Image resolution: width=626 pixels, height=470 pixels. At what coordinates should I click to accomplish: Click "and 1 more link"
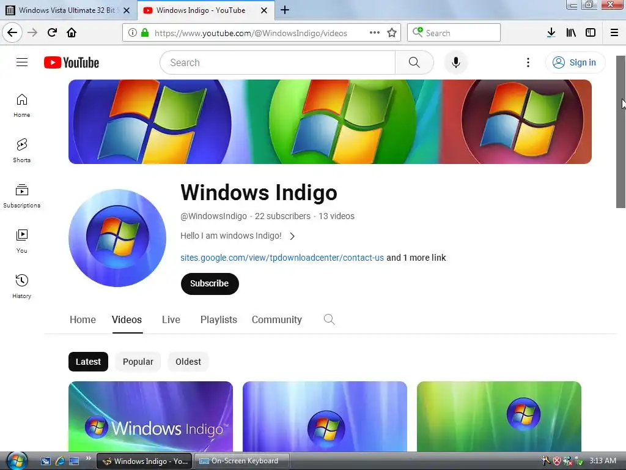click(416, 258)
